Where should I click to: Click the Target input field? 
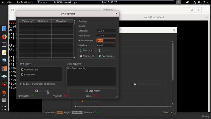106,26
